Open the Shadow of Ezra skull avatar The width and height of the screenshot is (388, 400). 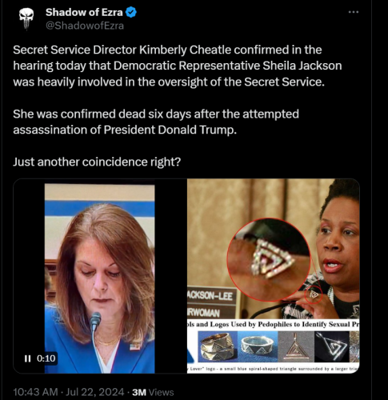pyautogui.click(x=26, y=18)
